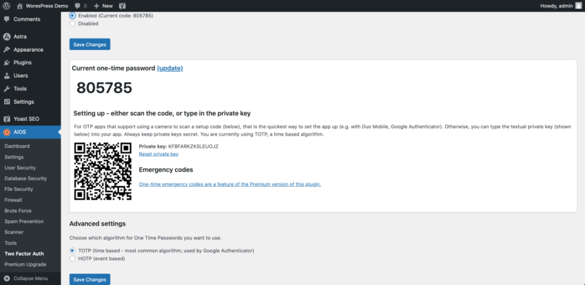Screen dimensions: 585x285
Task: Open Firewall submenu
Action: coord(14,200)
